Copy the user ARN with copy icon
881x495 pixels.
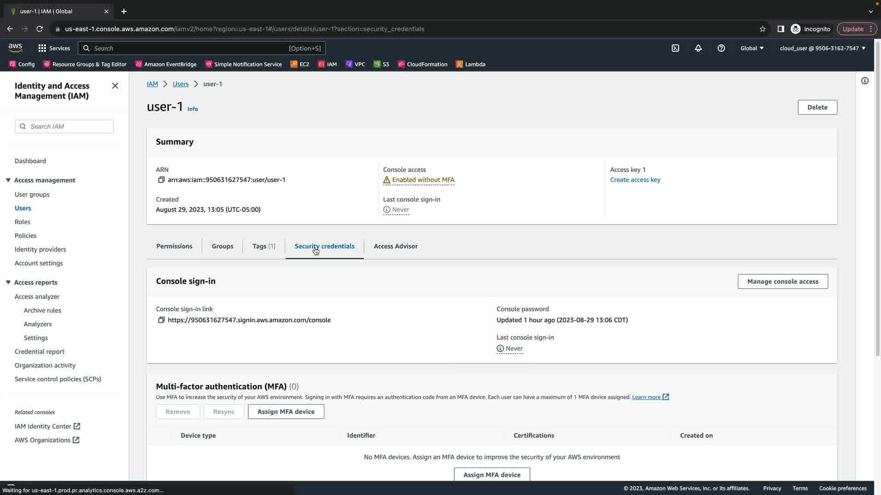[161, 180]
